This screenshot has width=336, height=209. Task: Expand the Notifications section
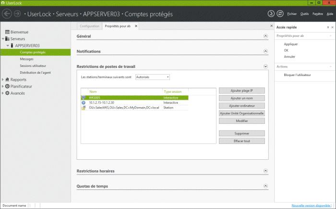[x=265, y=51]
